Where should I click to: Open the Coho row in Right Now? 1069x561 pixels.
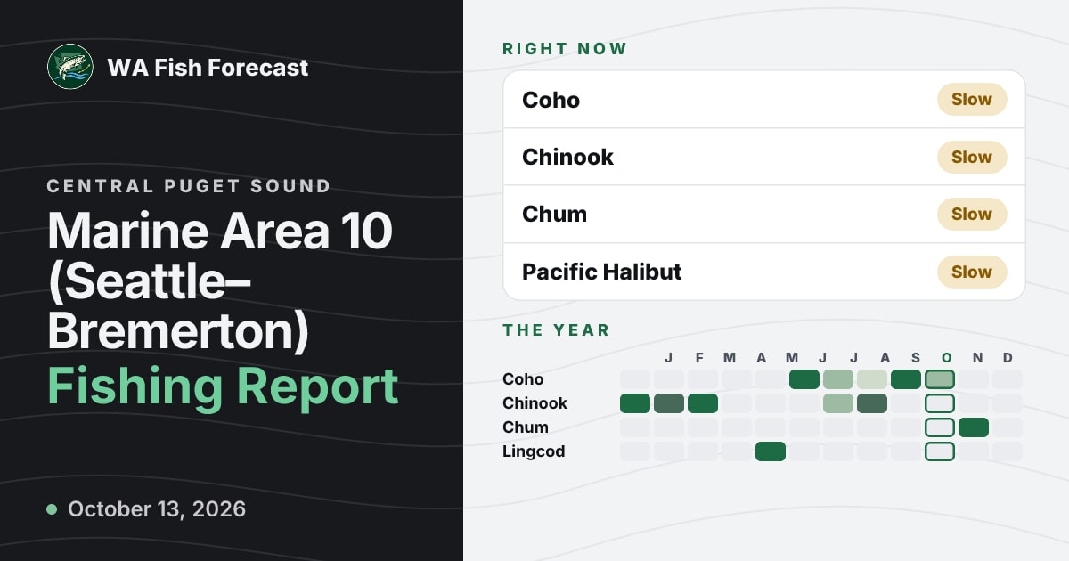(x=764, y=100)
